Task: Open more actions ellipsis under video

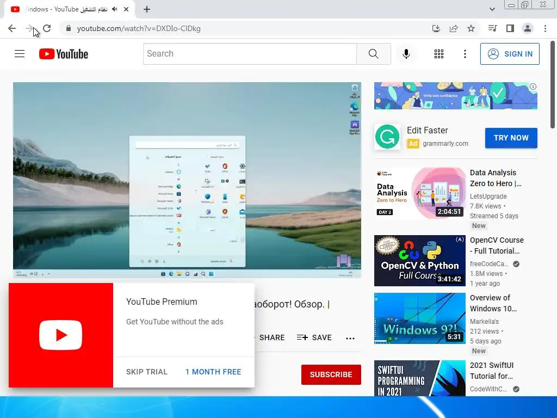Action: pos(350,338)
